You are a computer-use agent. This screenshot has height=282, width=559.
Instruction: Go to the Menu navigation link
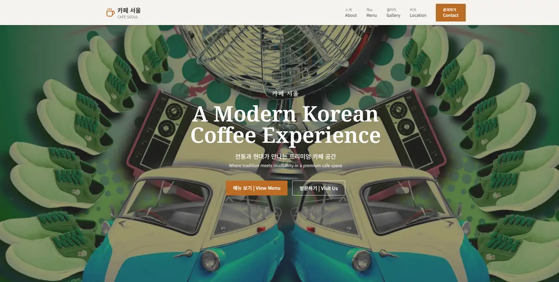point(371,13)
